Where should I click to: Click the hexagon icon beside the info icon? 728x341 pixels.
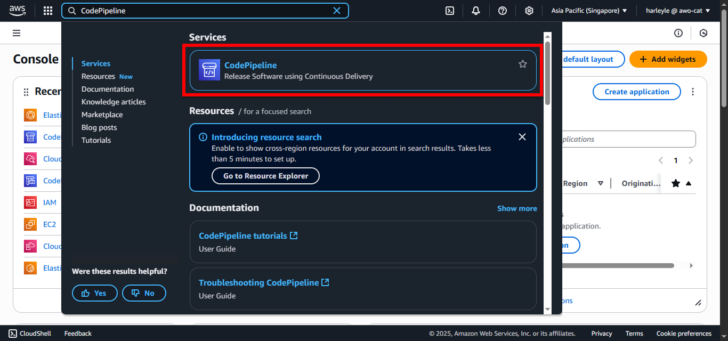703,33
